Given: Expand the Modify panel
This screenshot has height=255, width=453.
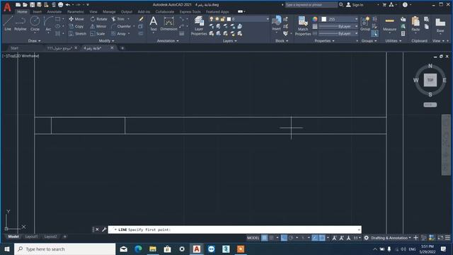Looking at the screenshot, I should click(x=106, y=41).
